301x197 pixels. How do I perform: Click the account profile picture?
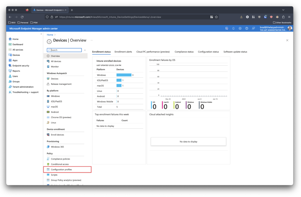290,28
